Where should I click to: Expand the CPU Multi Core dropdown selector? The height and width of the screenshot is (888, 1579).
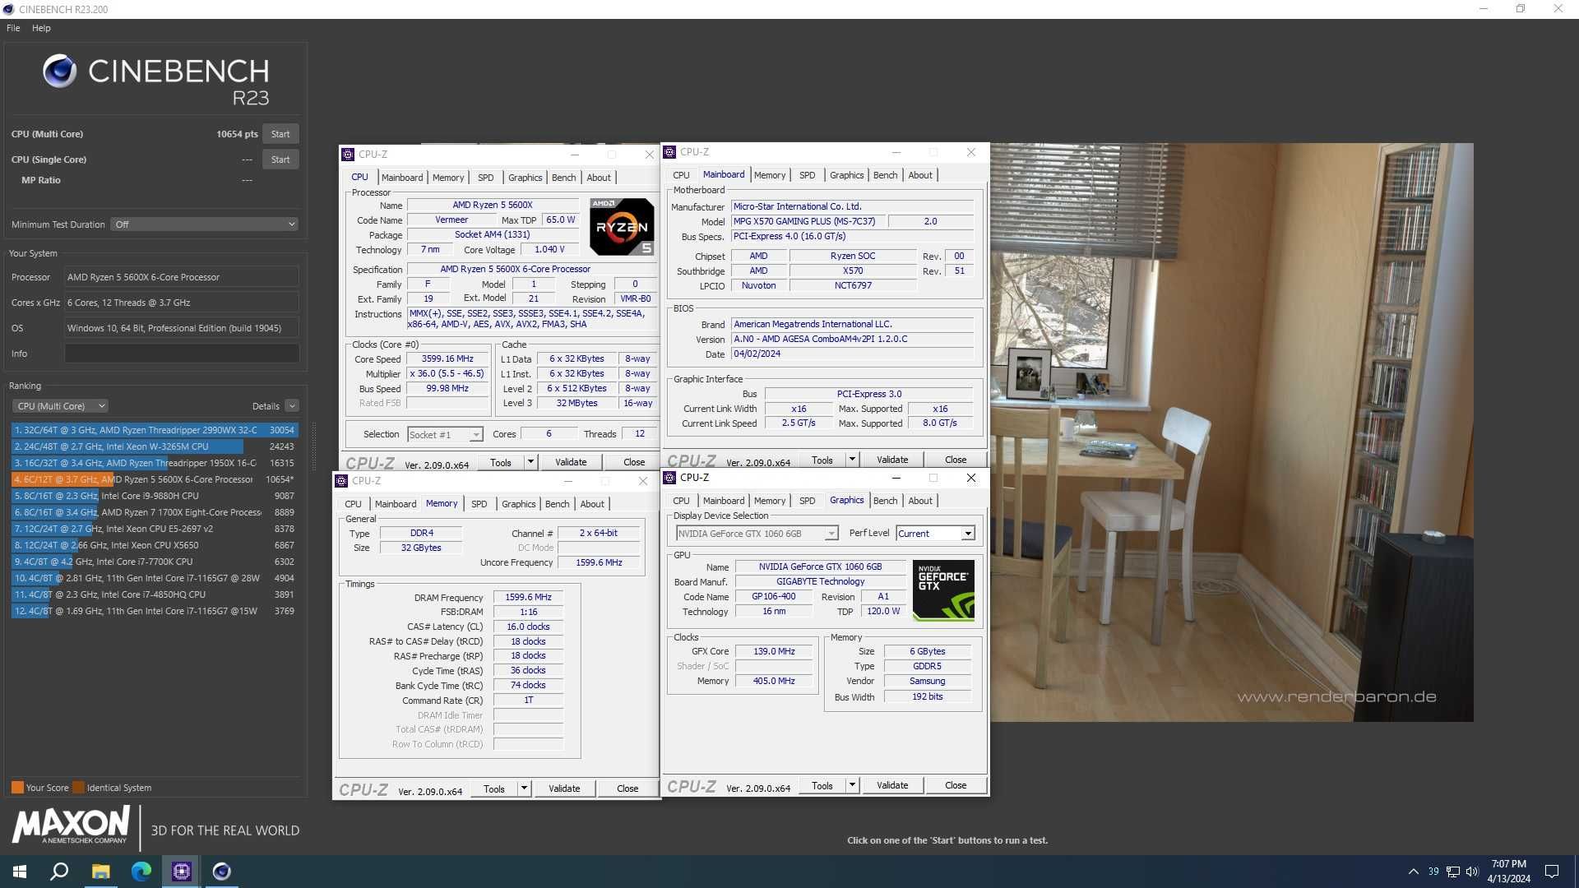101,405
